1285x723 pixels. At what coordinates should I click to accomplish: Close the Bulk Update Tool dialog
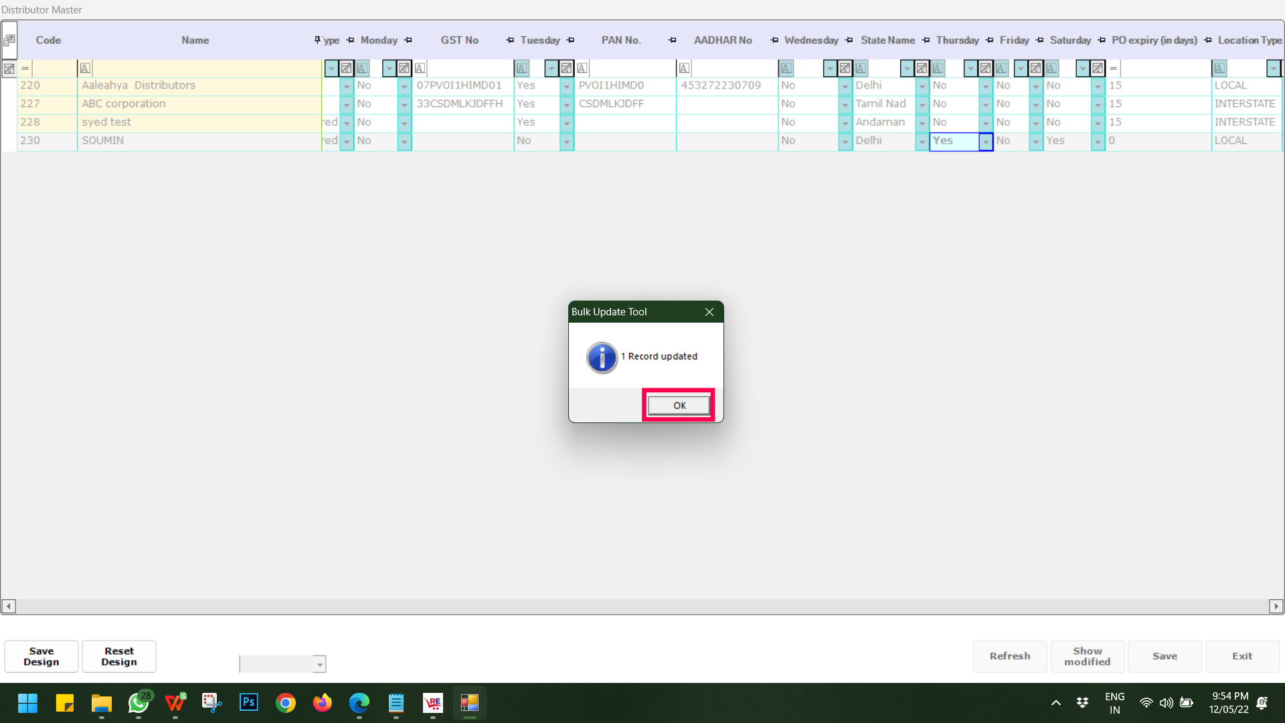[x=709, y=312]
